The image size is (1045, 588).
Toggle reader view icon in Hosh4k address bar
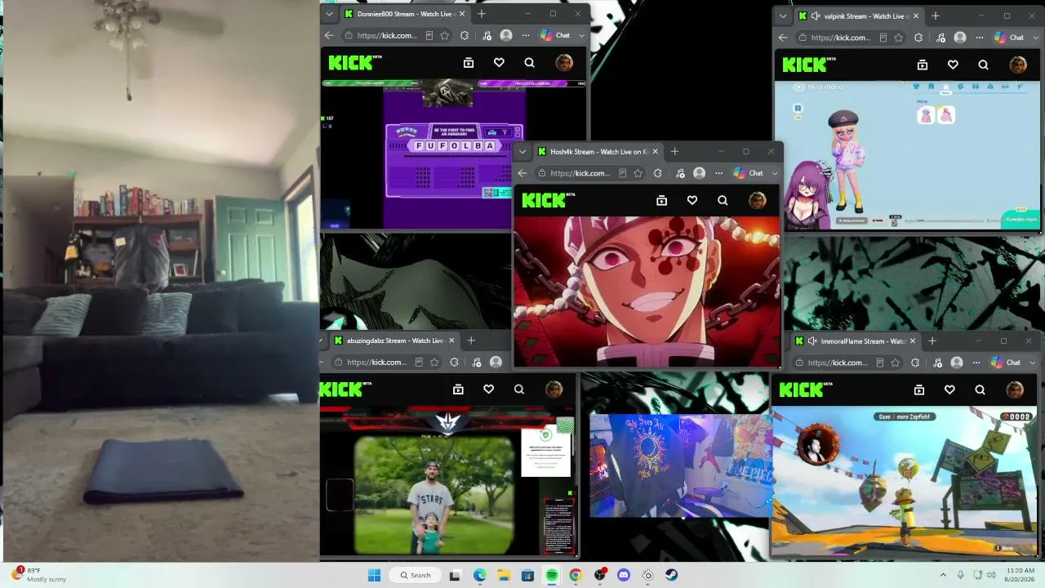pos(623,173)
